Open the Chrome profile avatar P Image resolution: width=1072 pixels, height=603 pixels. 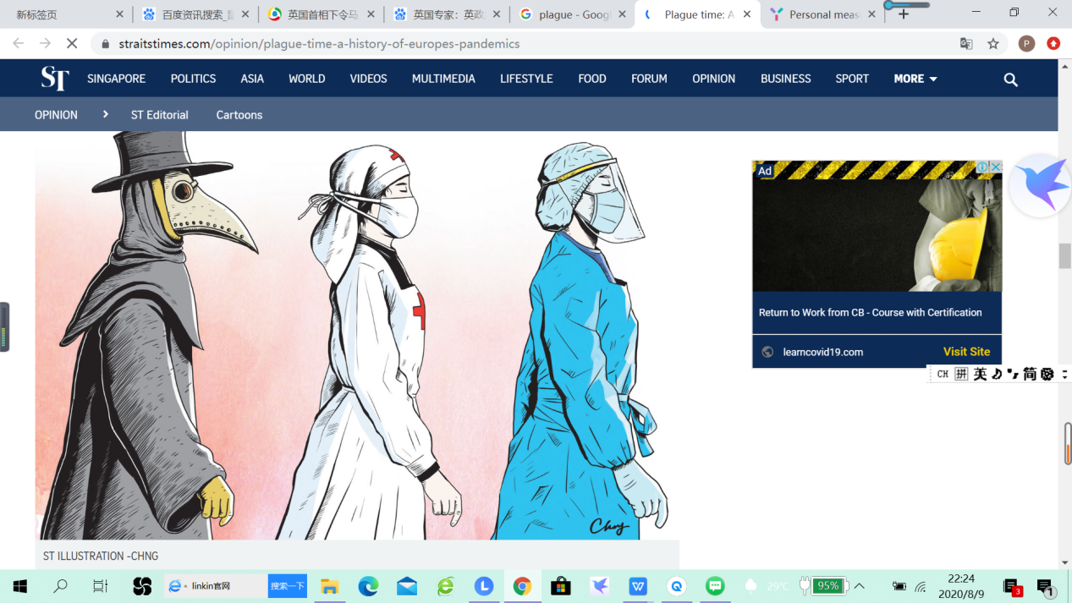(1026, 44)
